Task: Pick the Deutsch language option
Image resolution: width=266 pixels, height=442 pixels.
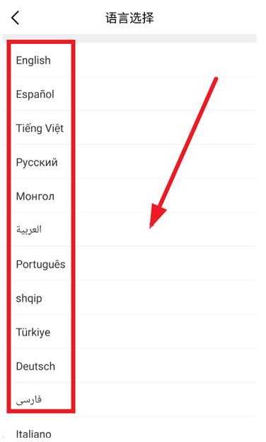Action: (x=129, y=366)
